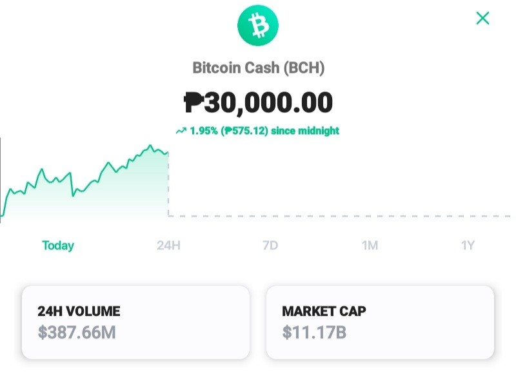The width and height of the screenshot is (516, 379).
Task: Switch chart to 7D range
Action: [x=270, y=246]
